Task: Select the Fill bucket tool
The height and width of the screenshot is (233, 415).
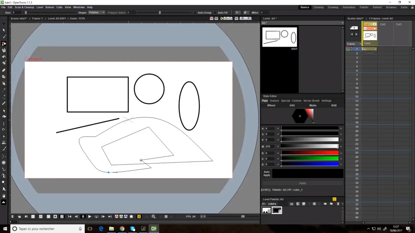Action: [x=4, y=57]
